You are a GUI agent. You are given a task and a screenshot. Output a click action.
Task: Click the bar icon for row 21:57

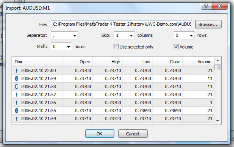pos(16,95)
